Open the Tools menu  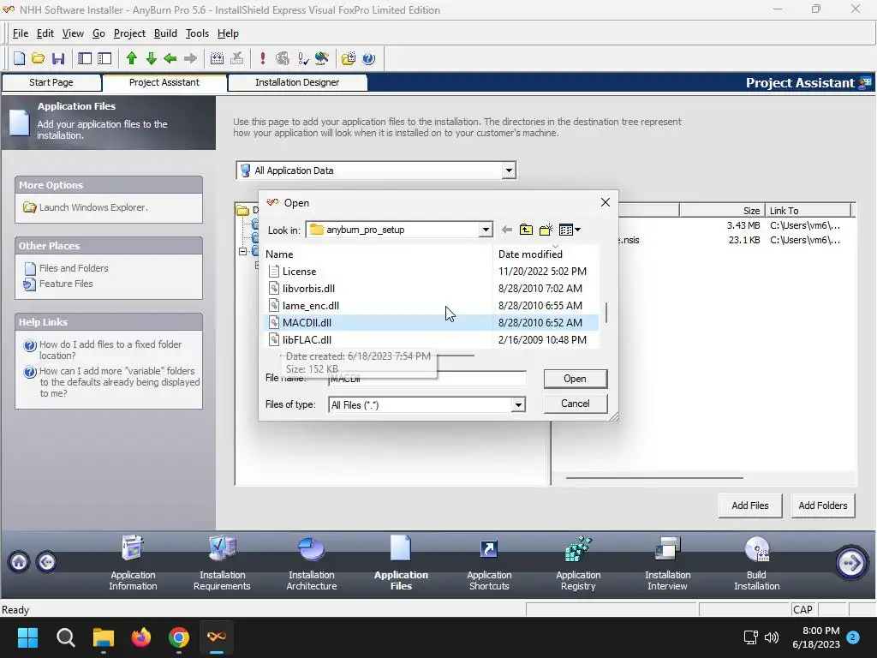[x=197, y=33]
